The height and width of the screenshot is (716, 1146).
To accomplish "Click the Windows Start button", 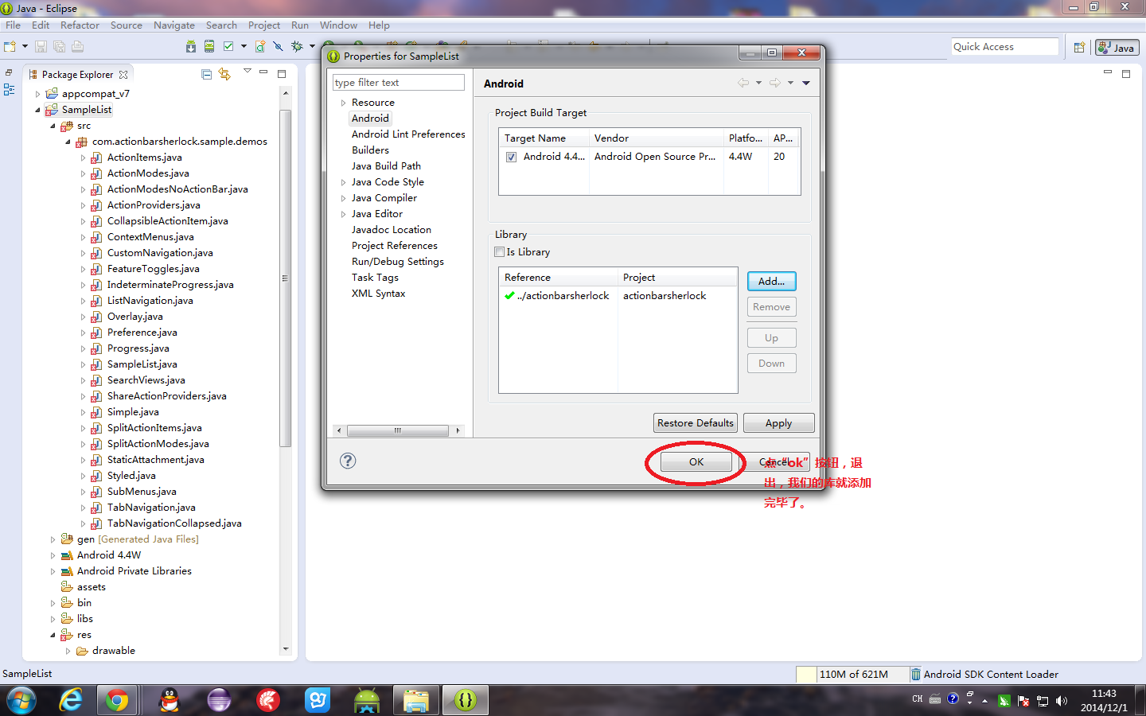I will 21,700.
